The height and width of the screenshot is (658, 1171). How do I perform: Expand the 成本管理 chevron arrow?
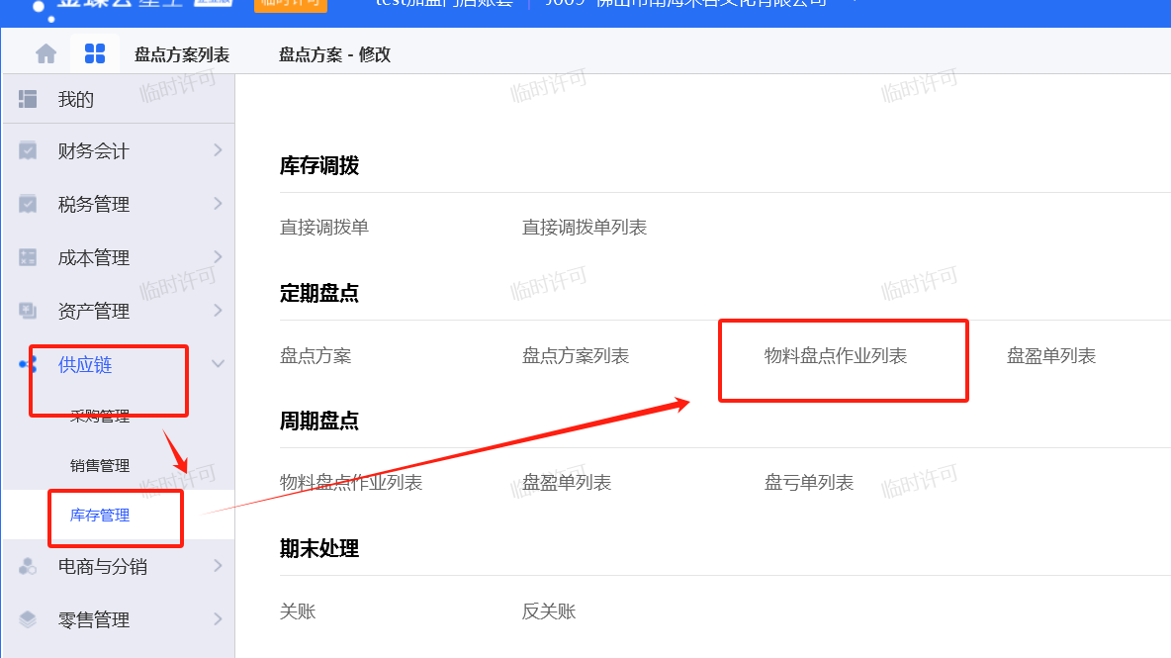218,257
